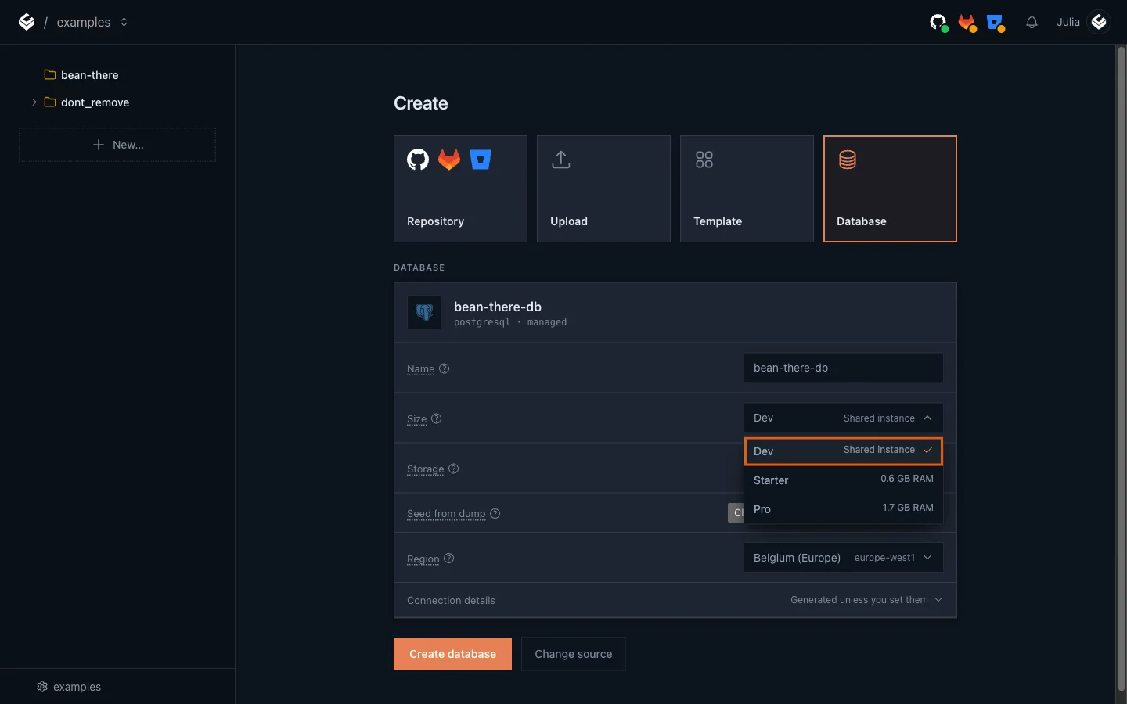Select the Dev shared instance option
The width and height of the screenshot is (1127, 704).
point(843,451)
